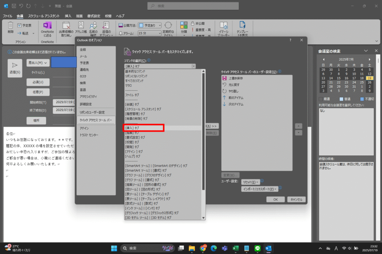Select date 19 in the July calendar

370,78
